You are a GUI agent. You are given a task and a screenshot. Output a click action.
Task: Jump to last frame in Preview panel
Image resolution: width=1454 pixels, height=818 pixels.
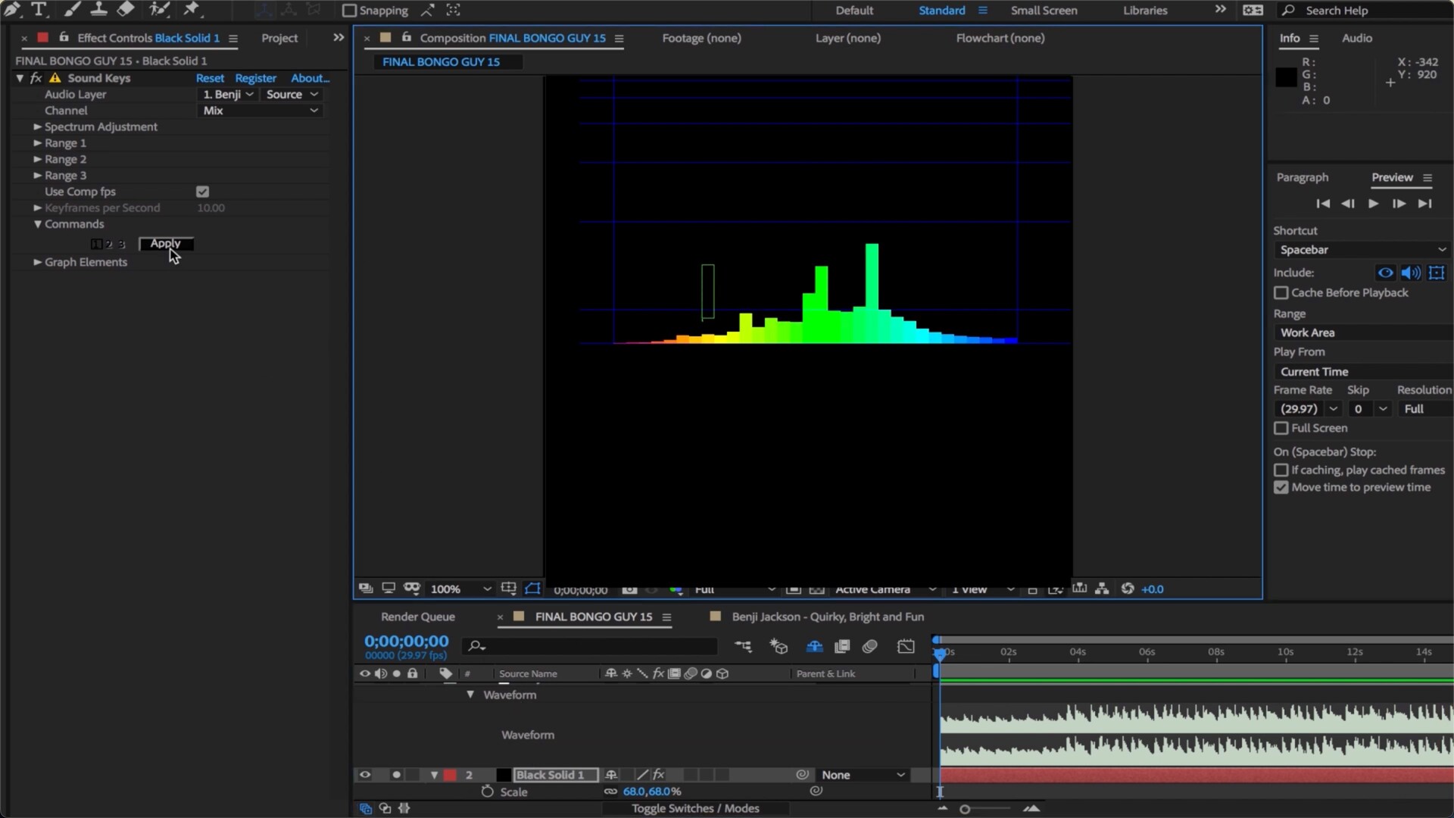[x=1424, y=204]
